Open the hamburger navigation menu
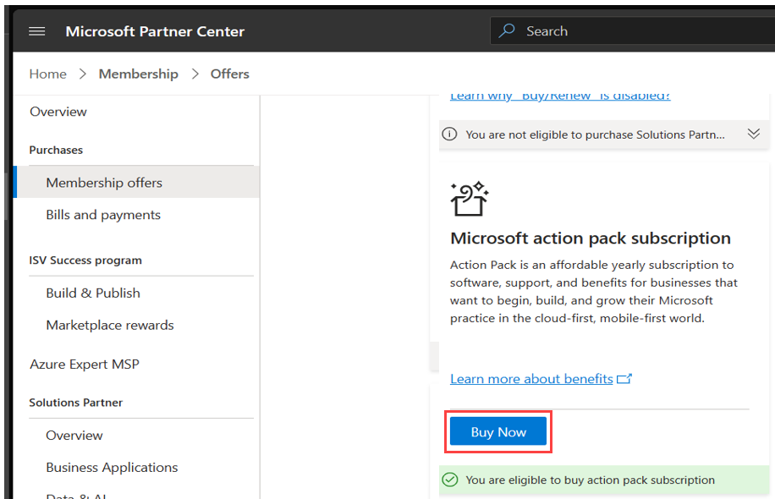The width and height of the screenshot is (775, 499). pos(37,31)
